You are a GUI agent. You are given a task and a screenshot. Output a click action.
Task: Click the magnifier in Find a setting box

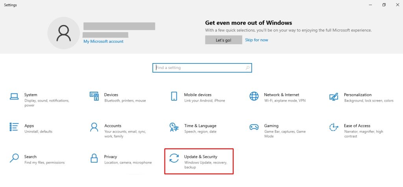248,68
